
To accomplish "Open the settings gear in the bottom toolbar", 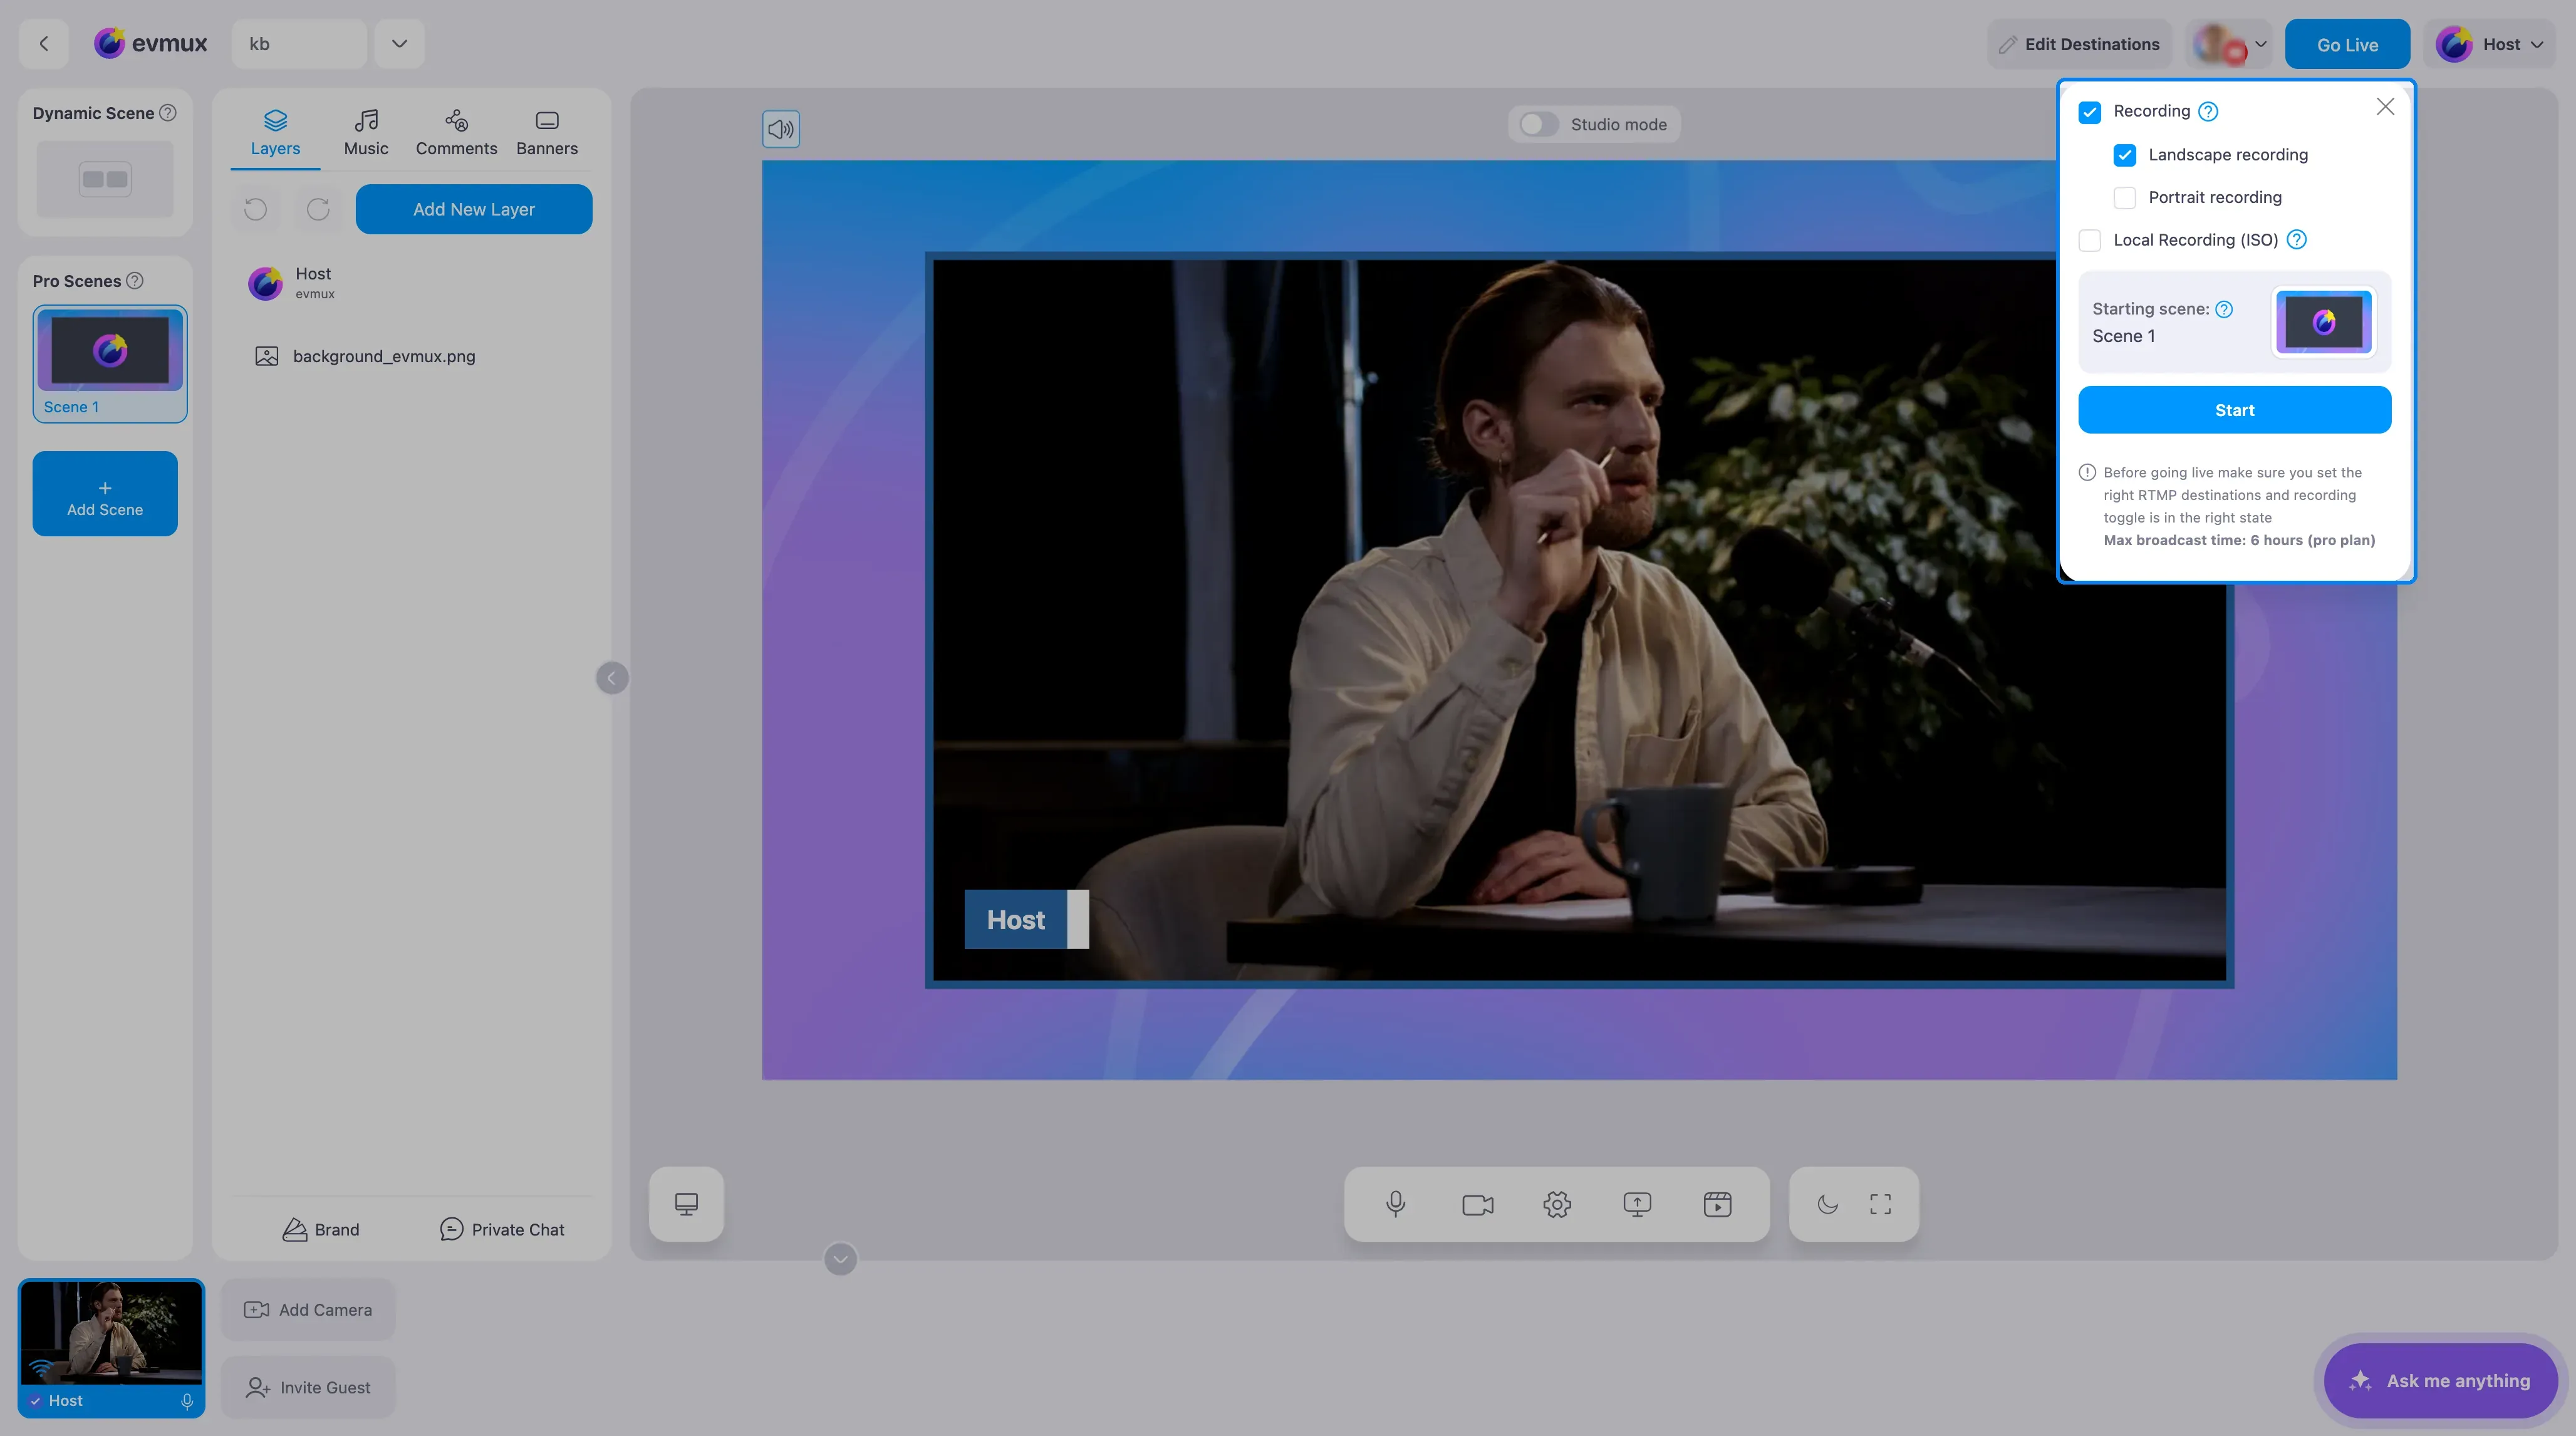I will coord(1557,1204).
